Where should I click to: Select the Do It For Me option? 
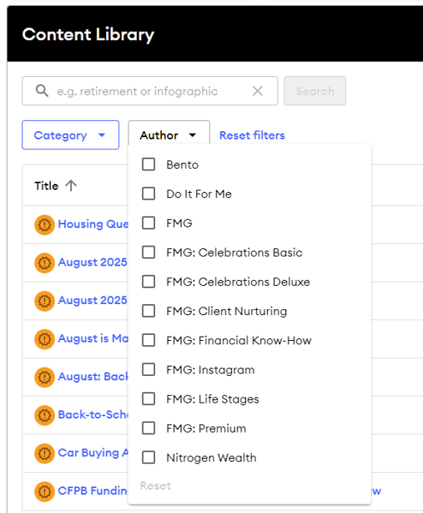pyautogui.click(x=199, y=194)
